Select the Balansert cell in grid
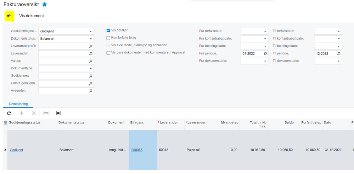This screenshot has width=354, height=174. pos(82,150)
